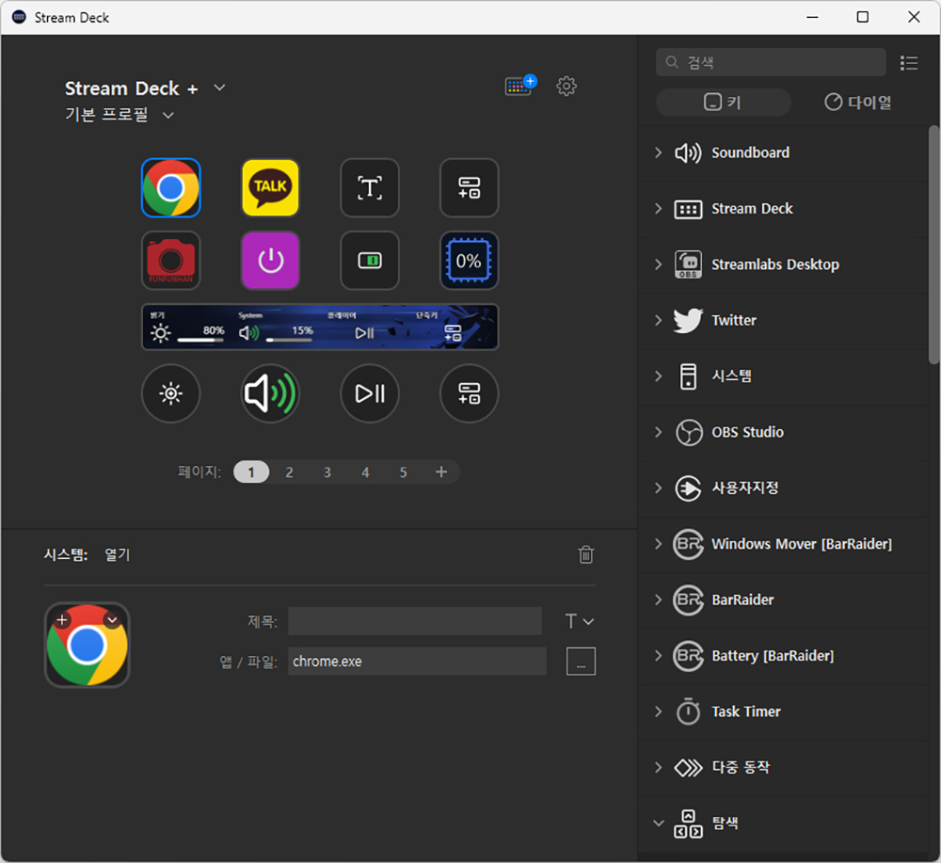Image resolution: width=941 pixels, height=863 pixels.
Task: Click the Task Timer stopwatch icon
Action: (689, 711)
